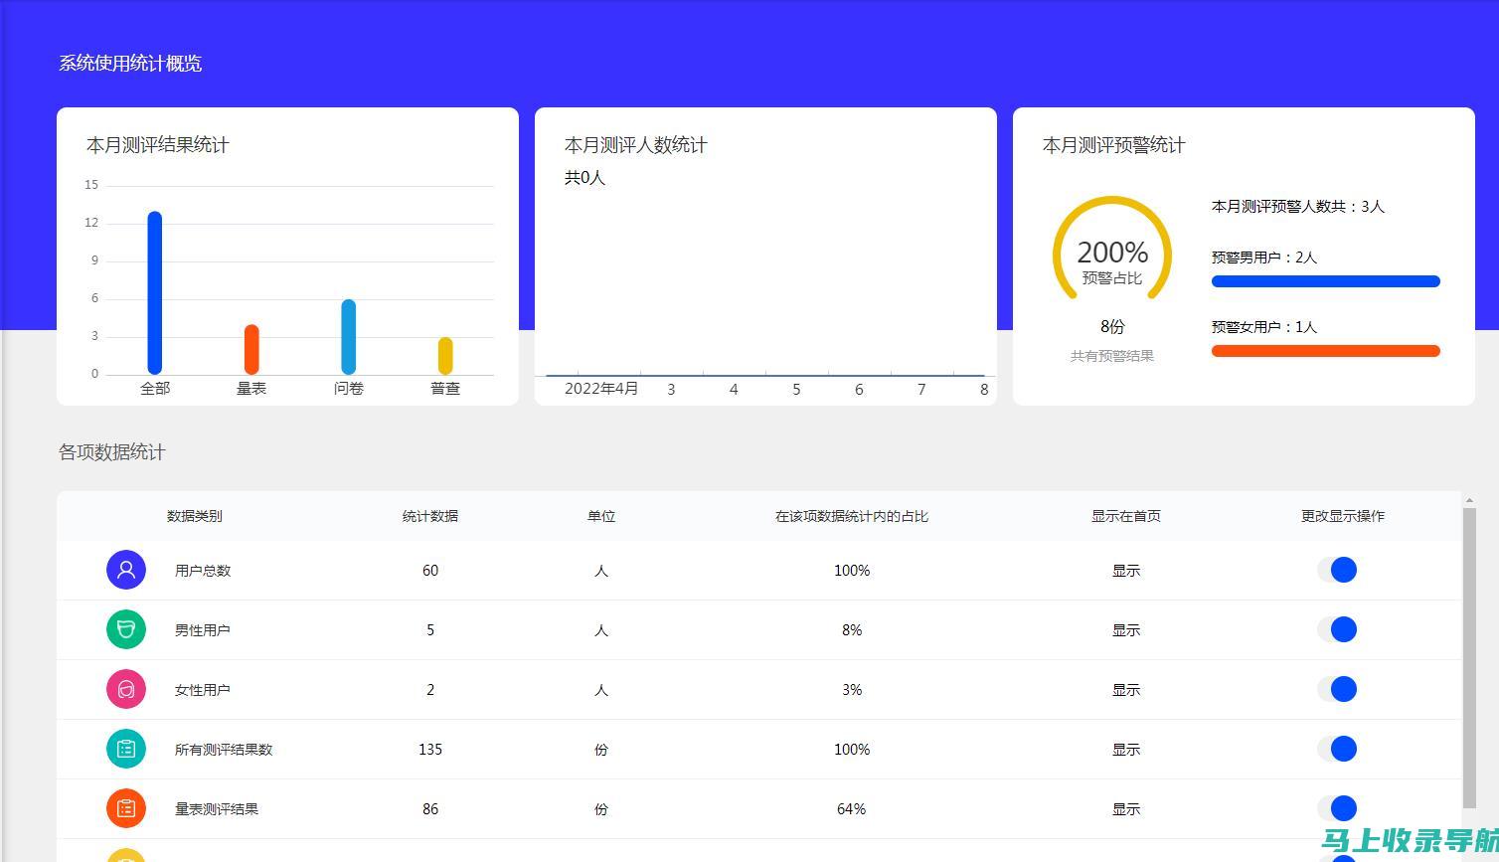Screen dimensions: 1499x862
Task: Click the 用户总数 row label
Action: click(203, 571)
